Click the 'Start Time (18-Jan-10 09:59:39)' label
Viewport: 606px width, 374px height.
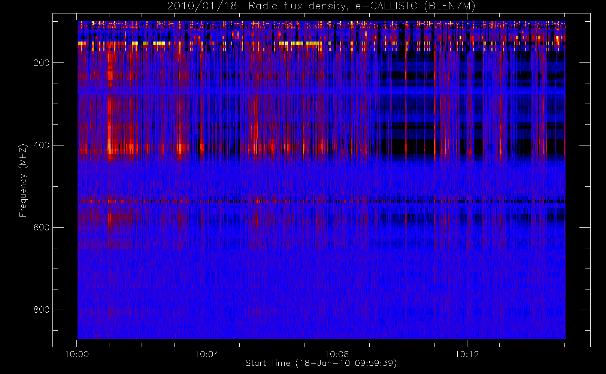pyautogui.click(x=321, y=363)
